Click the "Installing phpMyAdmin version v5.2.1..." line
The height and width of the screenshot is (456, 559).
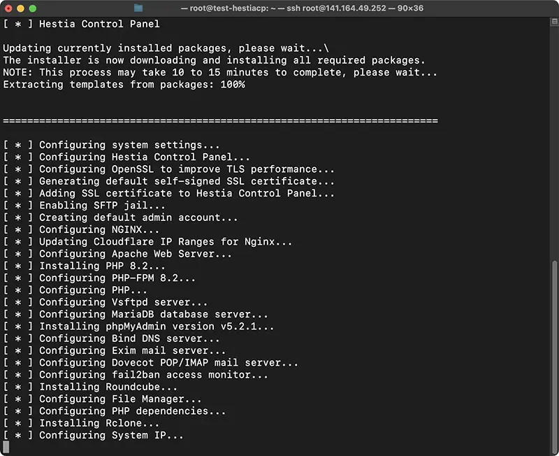(x=138, y=327)
